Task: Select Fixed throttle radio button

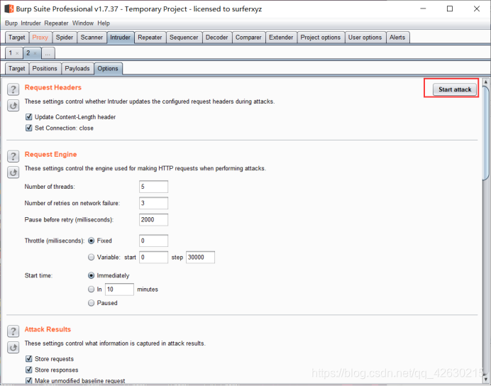Action: click(91, 241)
